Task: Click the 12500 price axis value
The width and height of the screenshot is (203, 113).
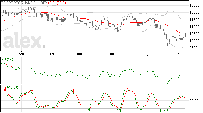Action: click(194, 6)
